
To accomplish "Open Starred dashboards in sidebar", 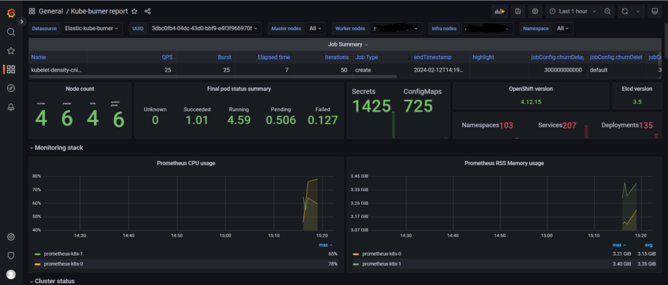I will pyautogui.click(x=11, y=51).
